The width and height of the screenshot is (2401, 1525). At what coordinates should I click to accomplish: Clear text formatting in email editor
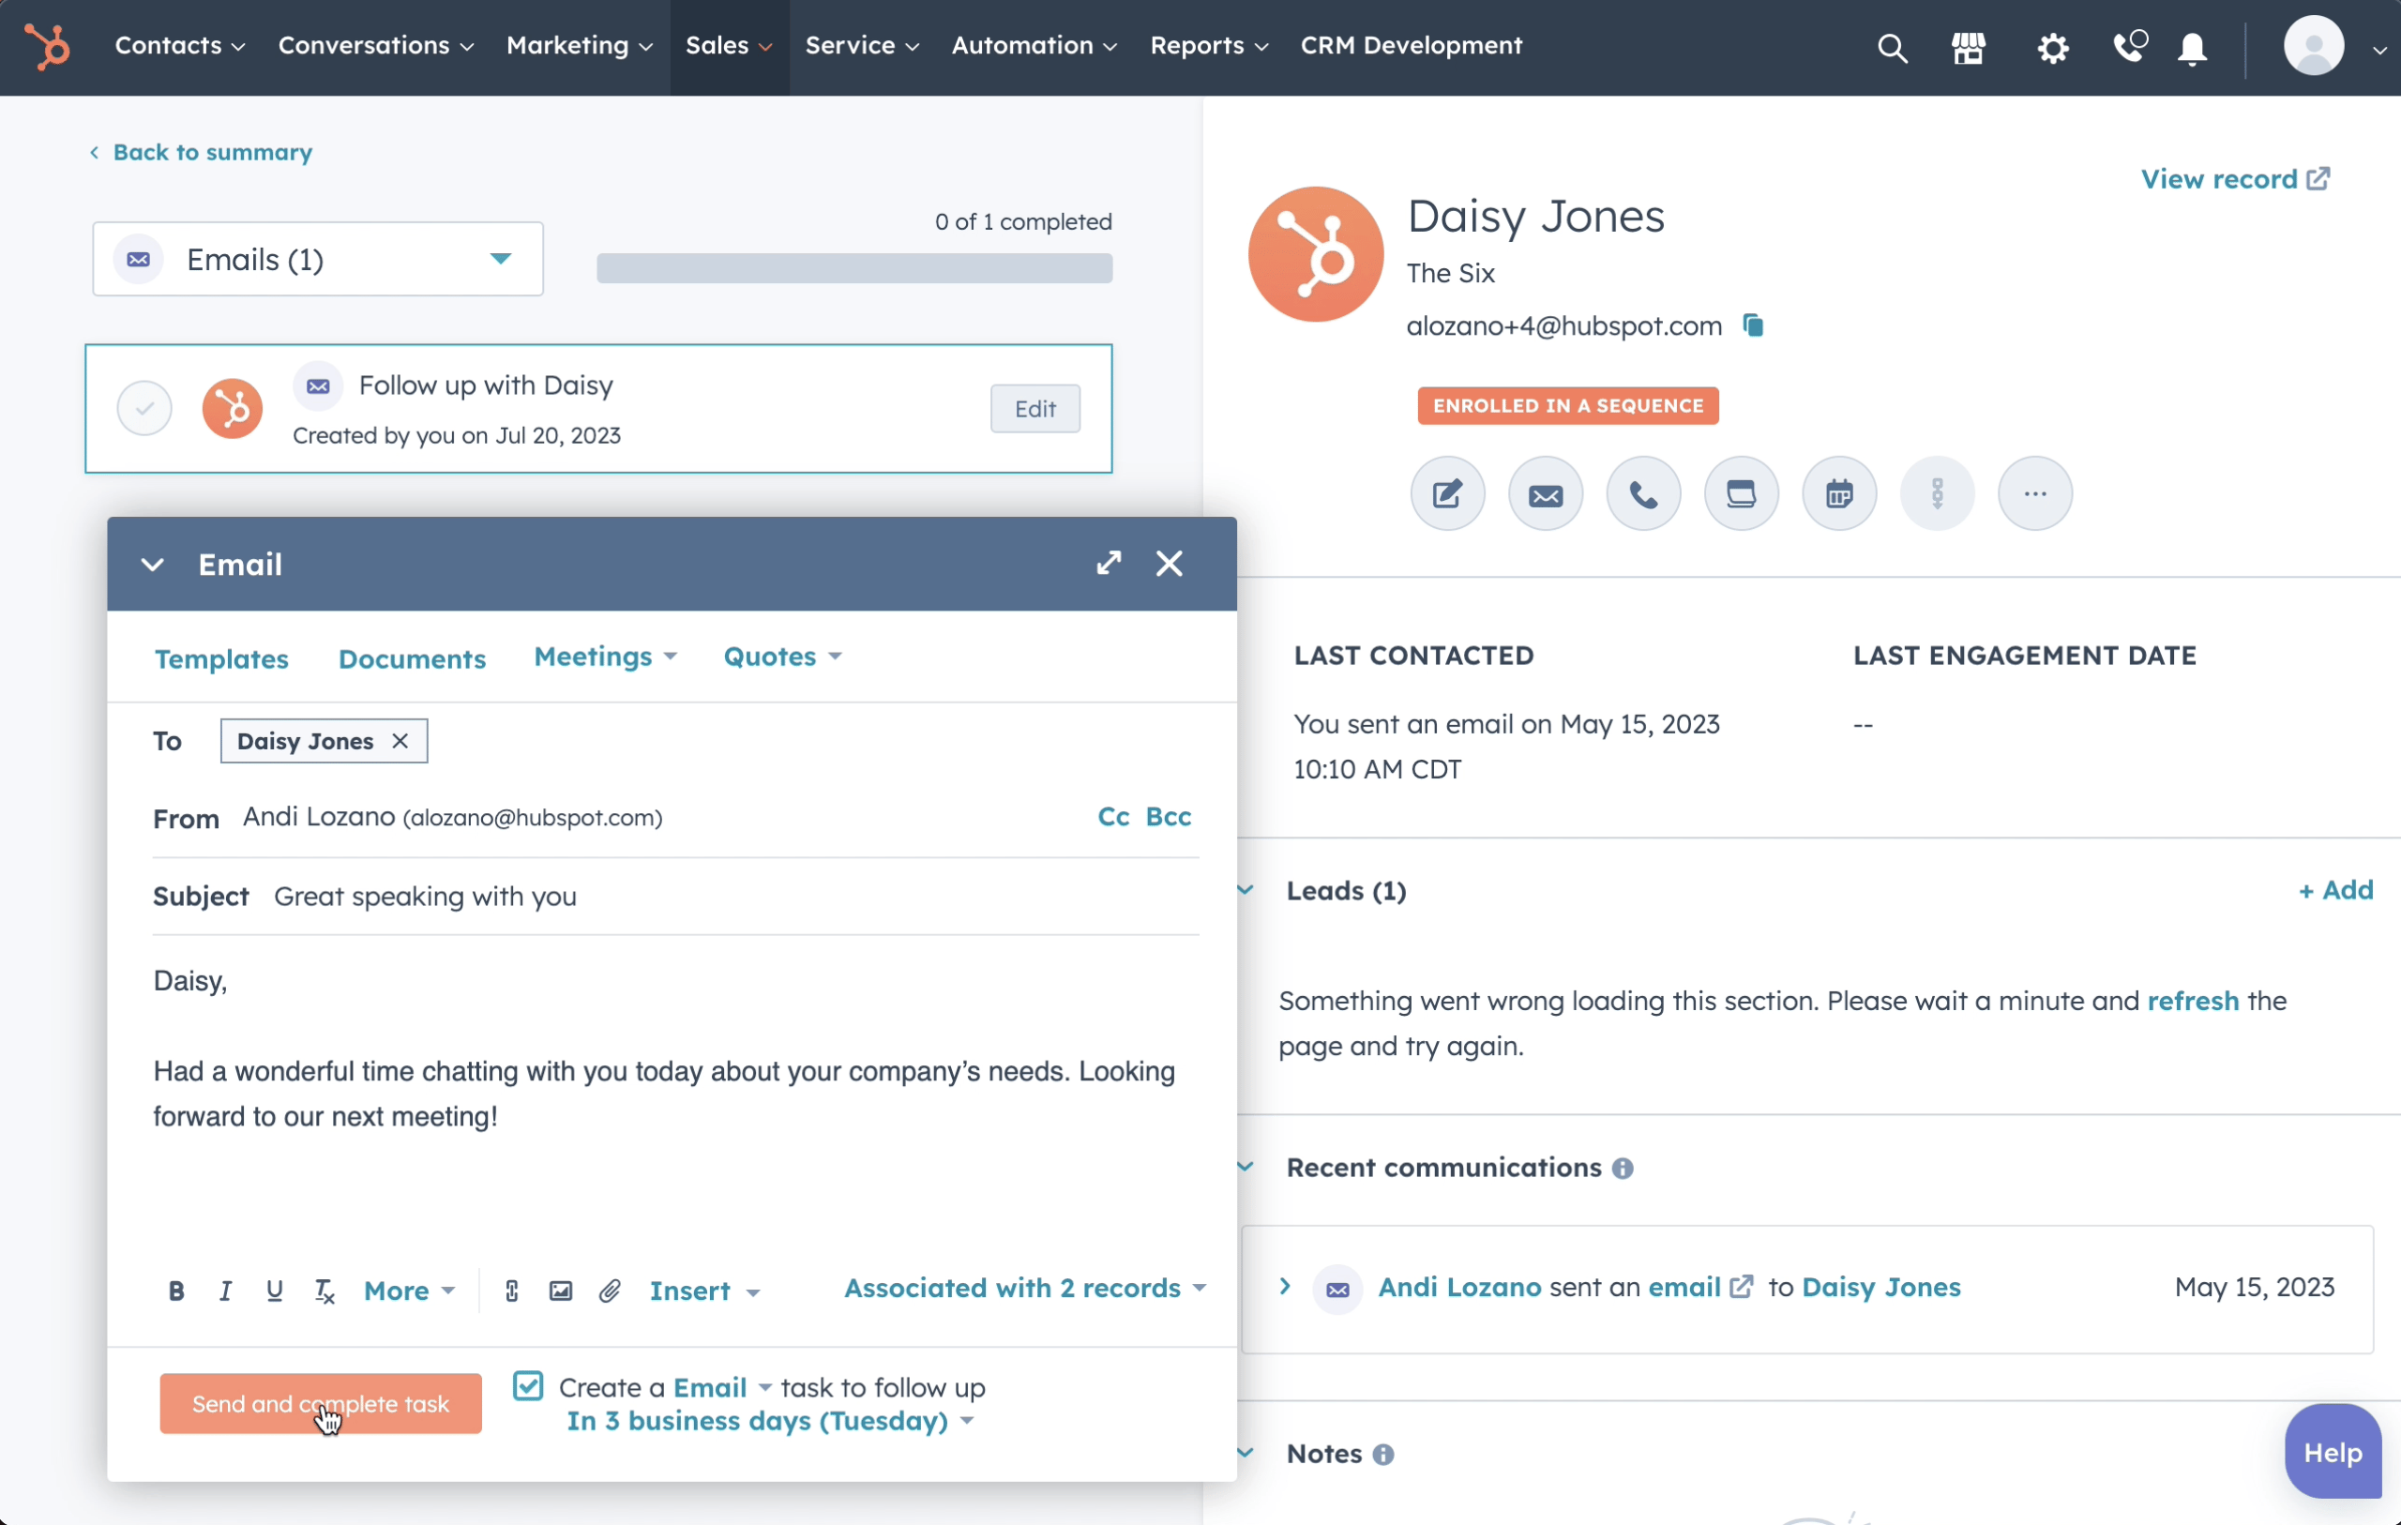[325, 1291]
